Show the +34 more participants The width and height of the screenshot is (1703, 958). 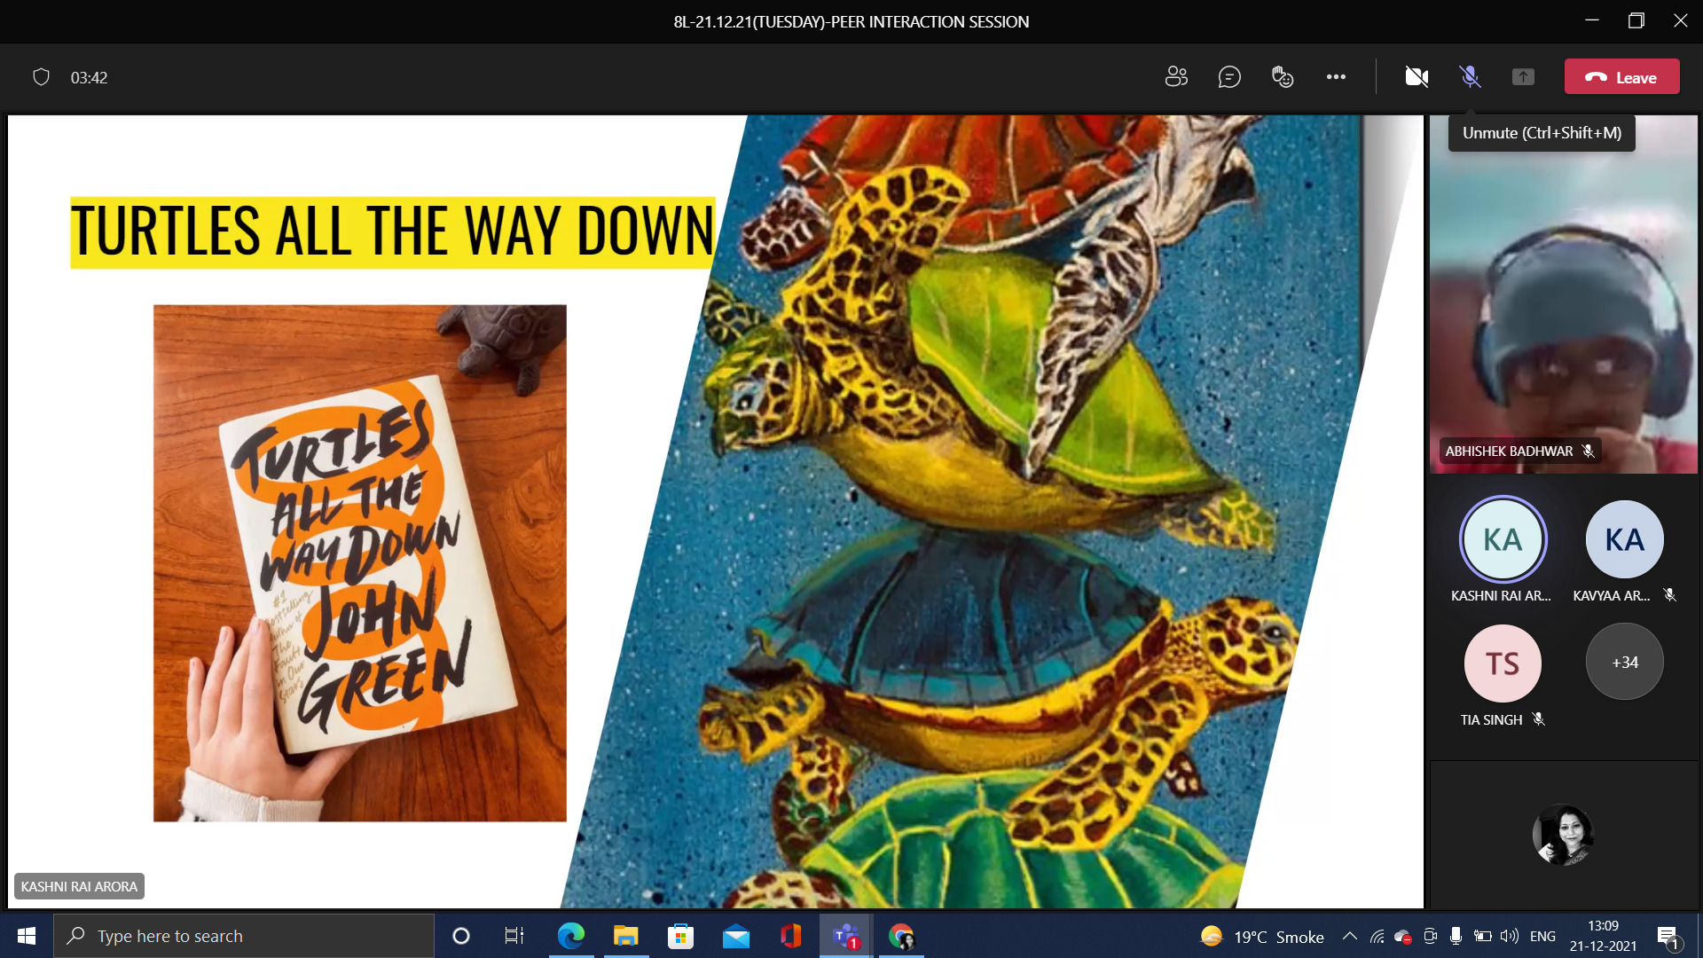point(1624,662)
